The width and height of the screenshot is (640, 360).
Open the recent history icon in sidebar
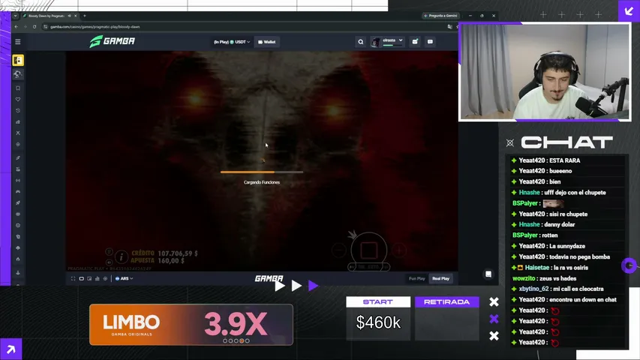click(18, 110)
